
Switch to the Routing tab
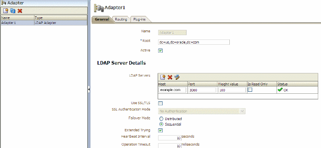pyautogui.click(x=121, y=20)
